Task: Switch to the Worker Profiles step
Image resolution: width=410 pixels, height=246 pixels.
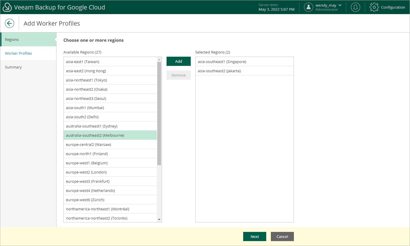Action: 28,53
